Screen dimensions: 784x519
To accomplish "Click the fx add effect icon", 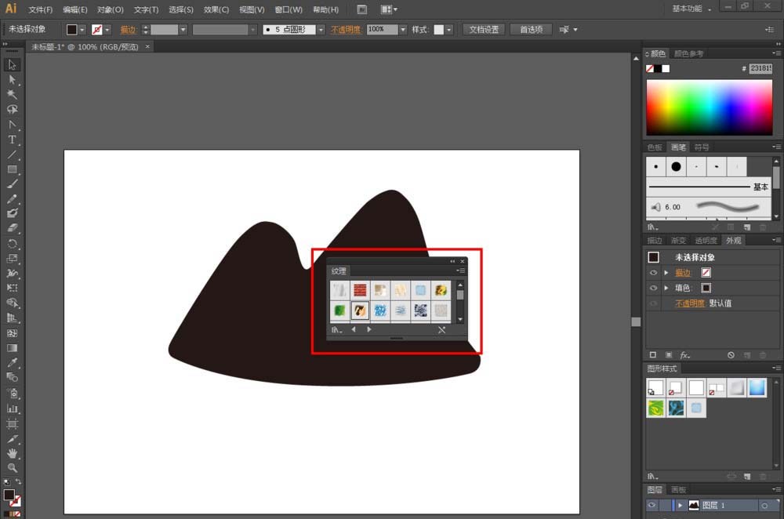I will [684, 355].
